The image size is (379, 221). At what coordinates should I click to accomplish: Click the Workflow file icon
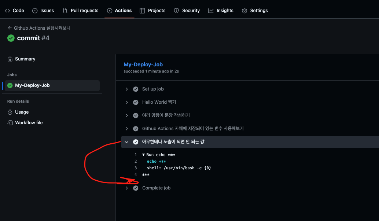(10, 123)
